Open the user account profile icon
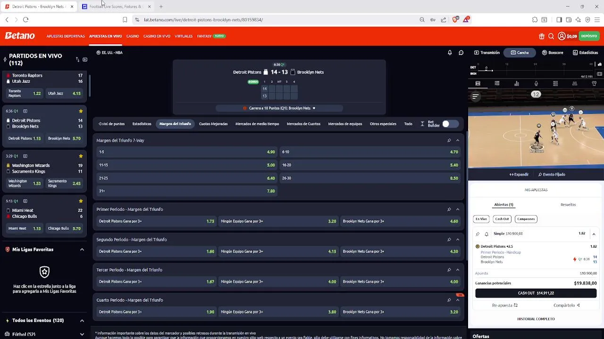Image resolution: width=604 pixels, height=339 pixels. pyautogui.click(x=562, y=36)
